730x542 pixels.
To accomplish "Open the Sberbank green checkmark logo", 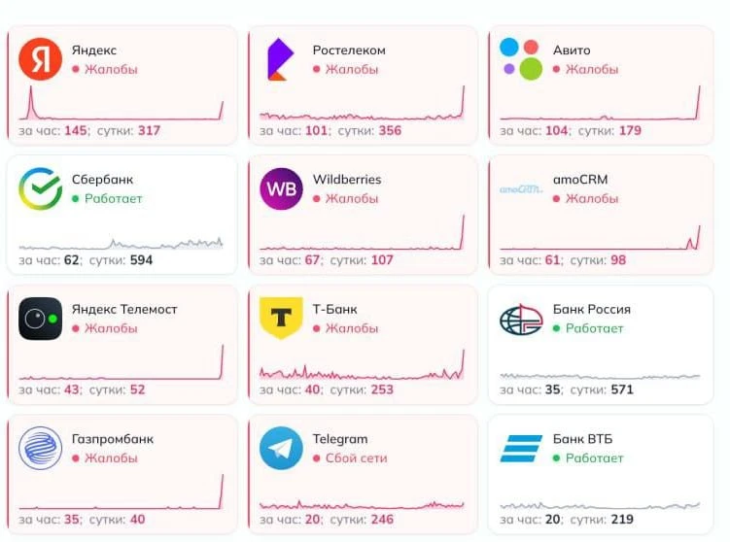I will [40, 188].
